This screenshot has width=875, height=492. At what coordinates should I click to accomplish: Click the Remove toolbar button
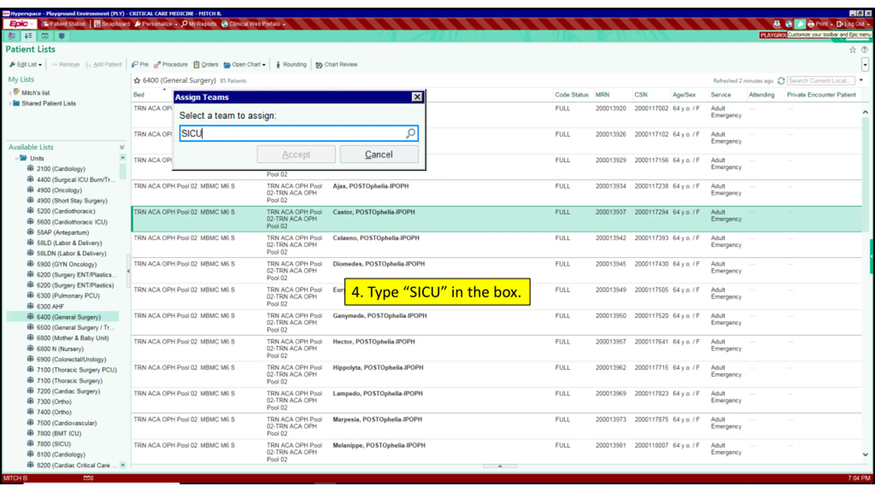pyautogui.click(x=65, y=65)
